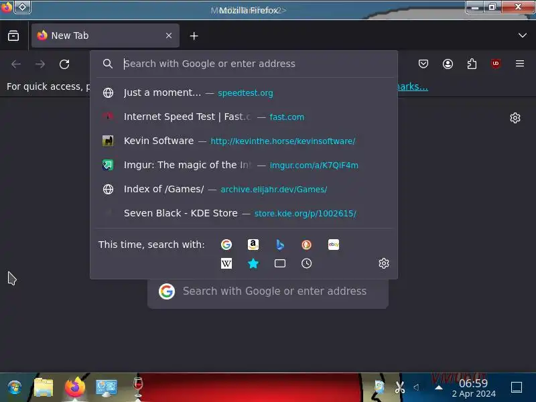Screen dimensions: 536x402
Task: Search open tabs icon
Action: (x=279, y=263)
